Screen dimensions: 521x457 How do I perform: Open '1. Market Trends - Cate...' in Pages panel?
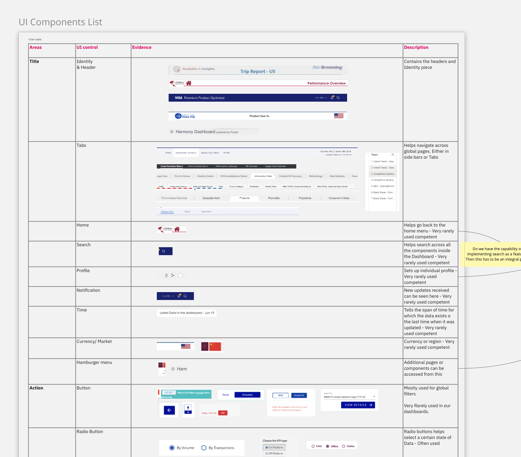click(x=383, y=161)
